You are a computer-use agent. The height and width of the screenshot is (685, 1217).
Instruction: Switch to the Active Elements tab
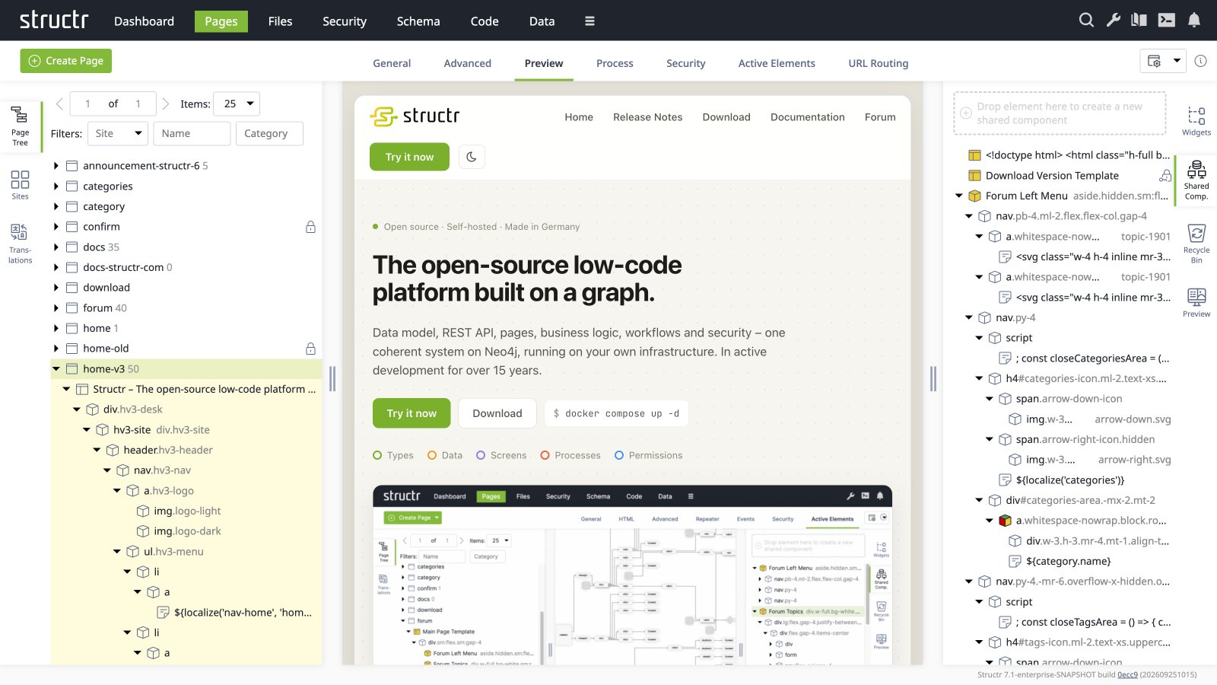pyautogui.click(x=777, y=63)
